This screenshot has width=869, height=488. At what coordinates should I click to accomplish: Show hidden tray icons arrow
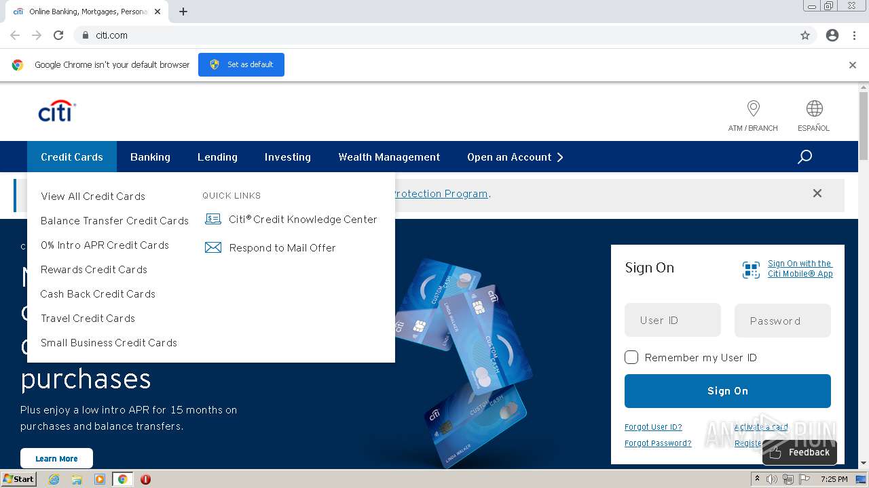pos(757,479)
